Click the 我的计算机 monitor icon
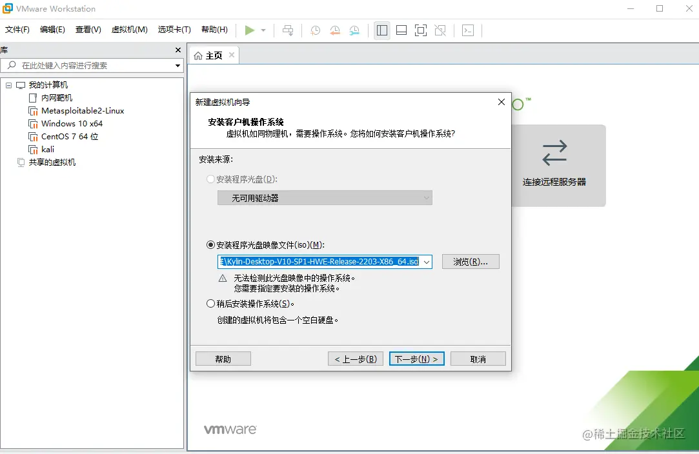The height and width of the screenshot is (454, 699). click(21, 85)
